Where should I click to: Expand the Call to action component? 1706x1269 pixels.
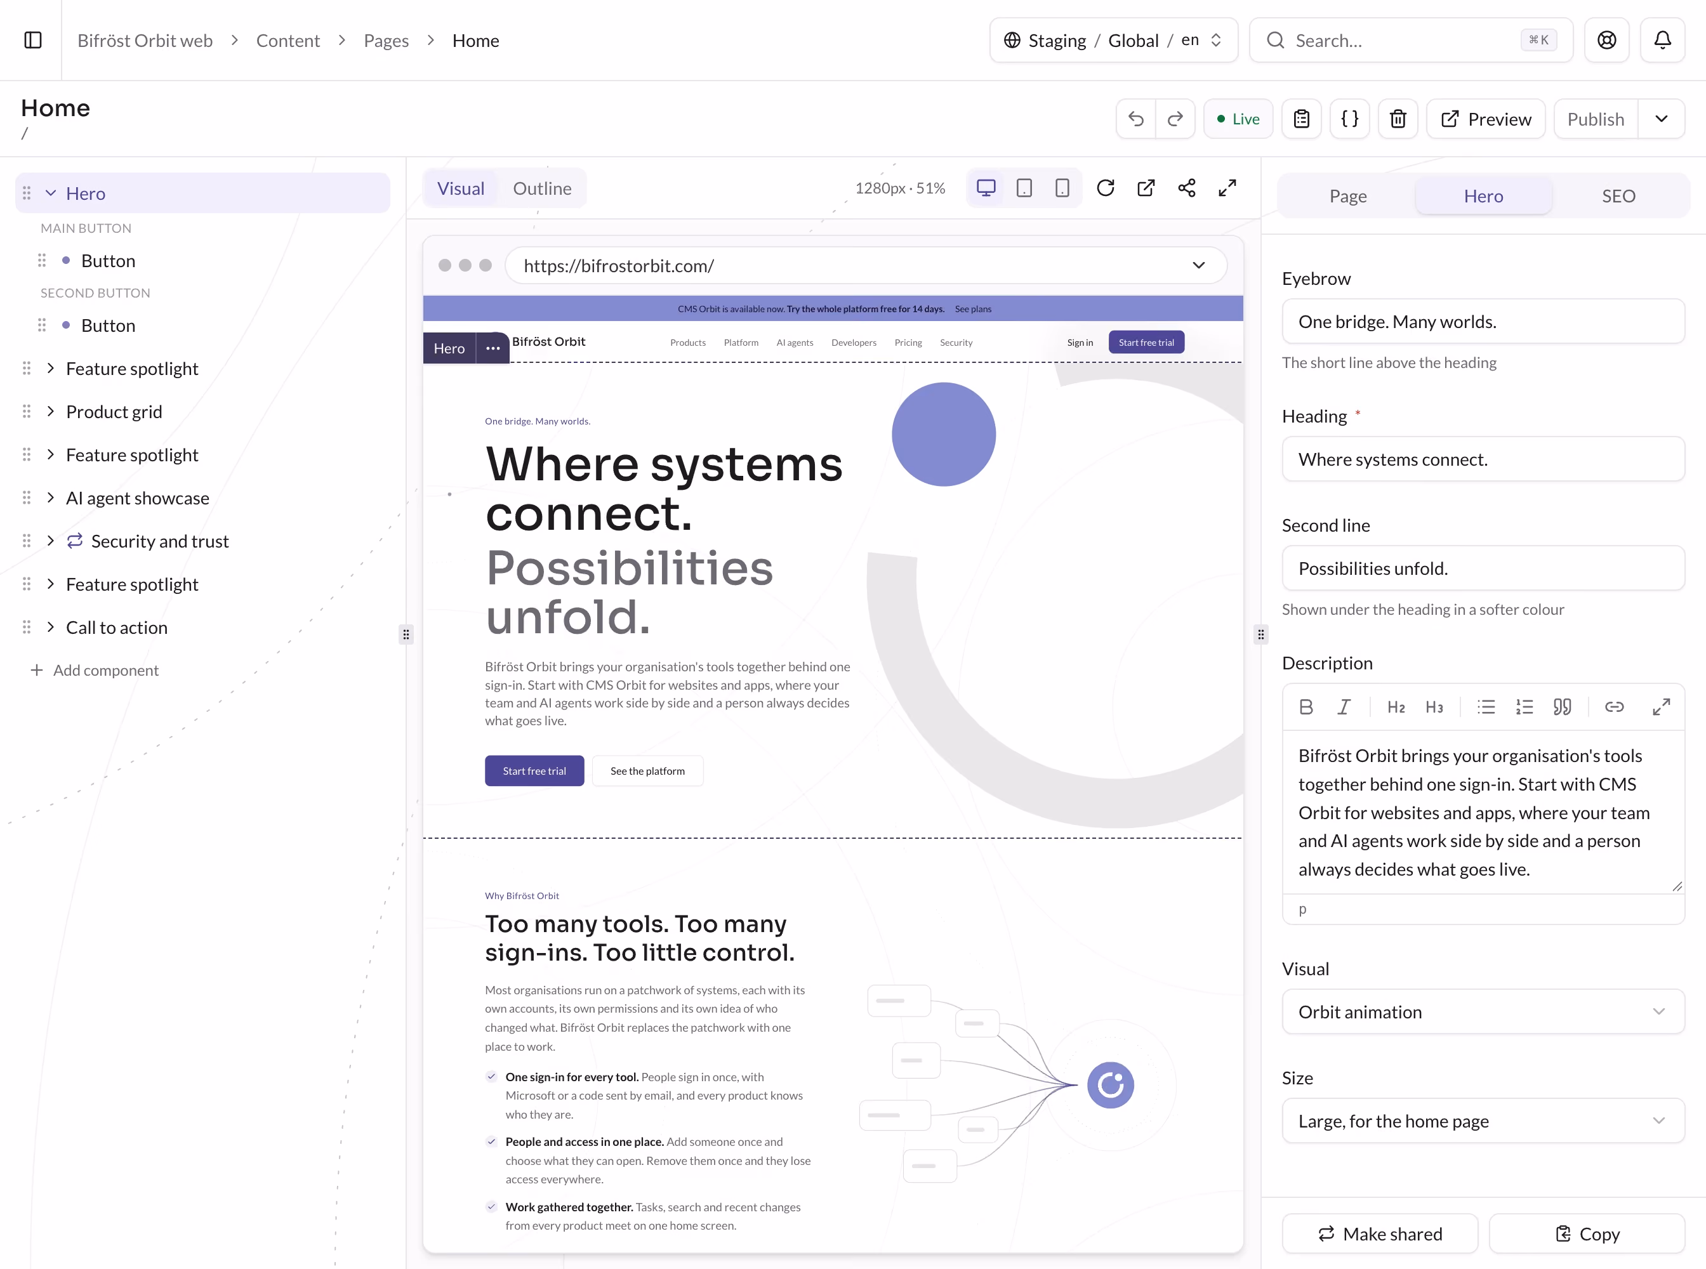[51, 628]
